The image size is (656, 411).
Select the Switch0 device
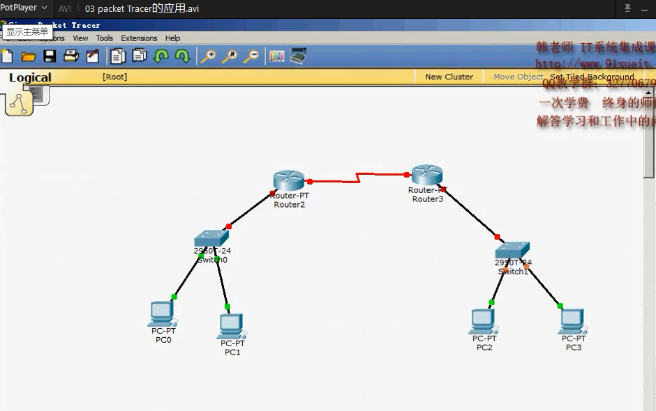(211, 238)
